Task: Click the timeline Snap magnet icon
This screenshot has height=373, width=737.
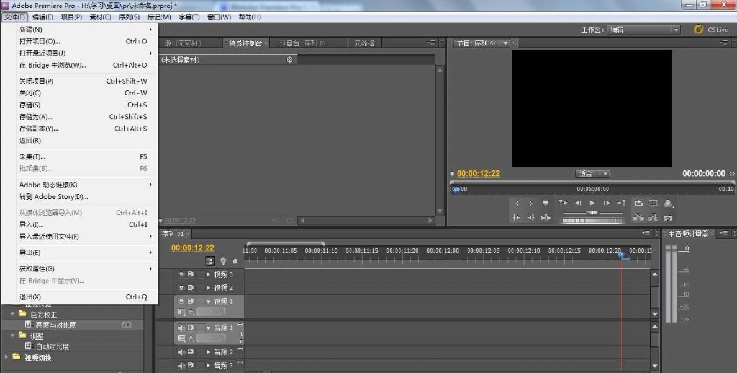Action: pos(210,261)
